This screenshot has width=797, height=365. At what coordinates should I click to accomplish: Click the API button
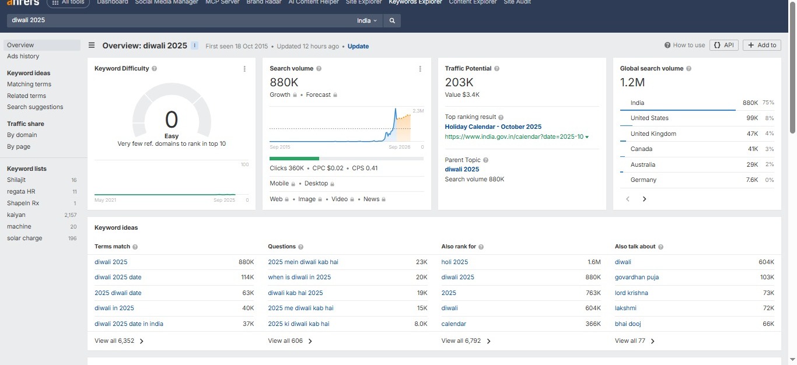(724, 45)
